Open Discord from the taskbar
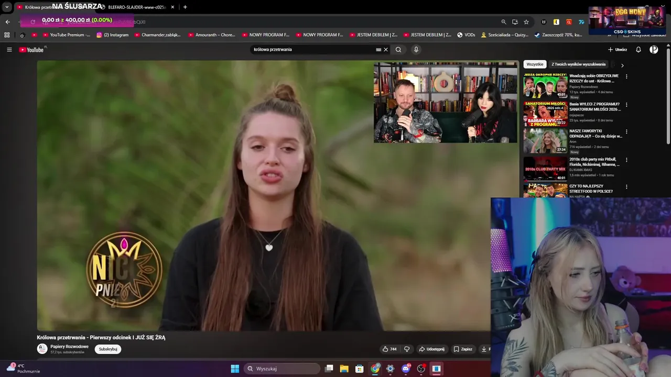 click(405, 369)
